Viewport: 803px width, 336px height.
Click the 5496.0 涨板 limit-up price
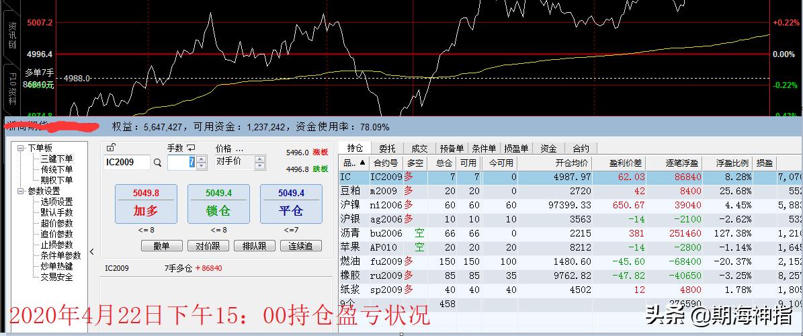click(x=307, y=152)
